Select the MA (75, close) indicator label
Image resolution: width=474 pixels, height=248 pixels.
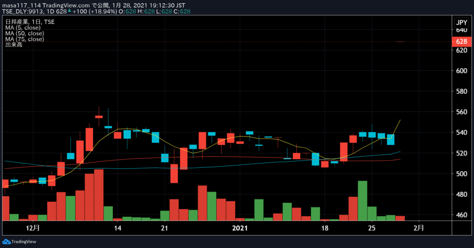click(x=25, y=39)
